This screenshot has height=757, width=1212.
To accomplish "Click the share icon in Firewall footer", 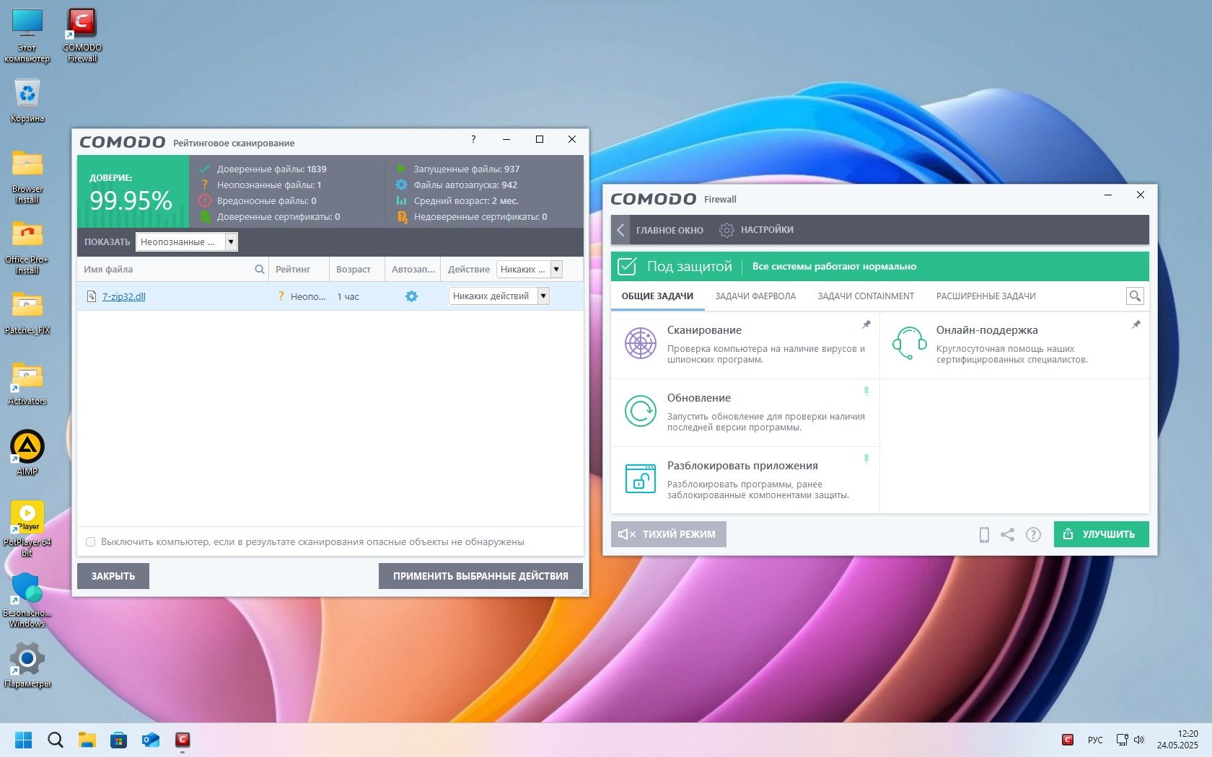I will 1008,534.
